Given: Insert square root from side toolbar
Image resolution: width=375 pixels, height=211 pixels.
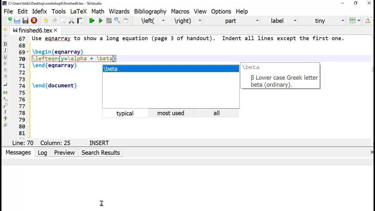Looking at the screenshot, I should 5,125.
